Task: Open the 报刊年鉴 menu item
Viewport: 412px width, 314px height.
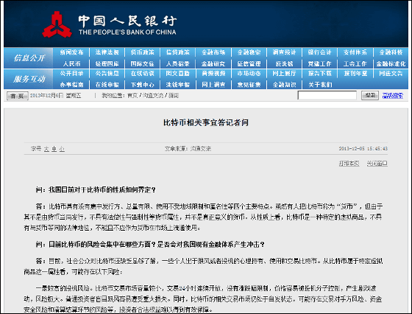Action: tap(355, 74)
